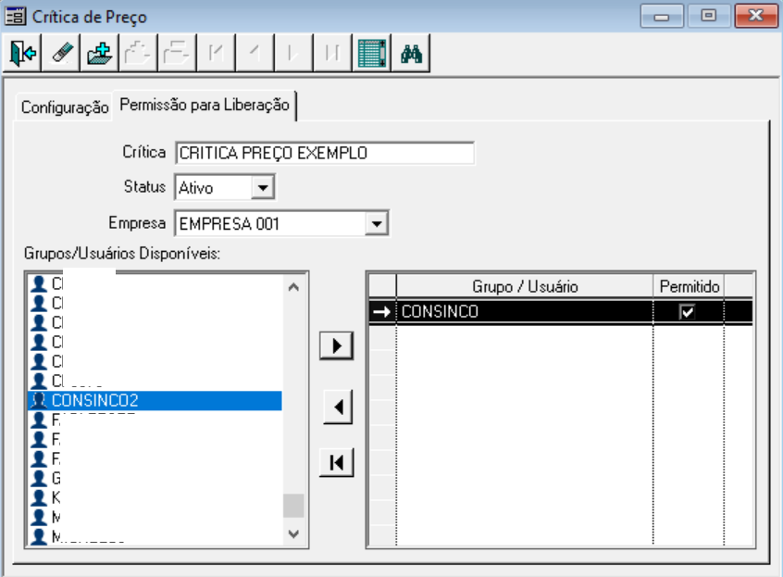The image size is (783, 577).
Task: Click the grid list view toolbar icon
Action: coord(372,53)
